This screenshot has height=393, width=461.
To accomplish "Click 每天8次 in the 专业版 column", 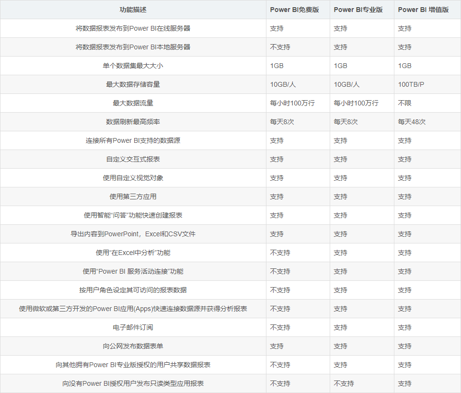I will coord(346,122).
